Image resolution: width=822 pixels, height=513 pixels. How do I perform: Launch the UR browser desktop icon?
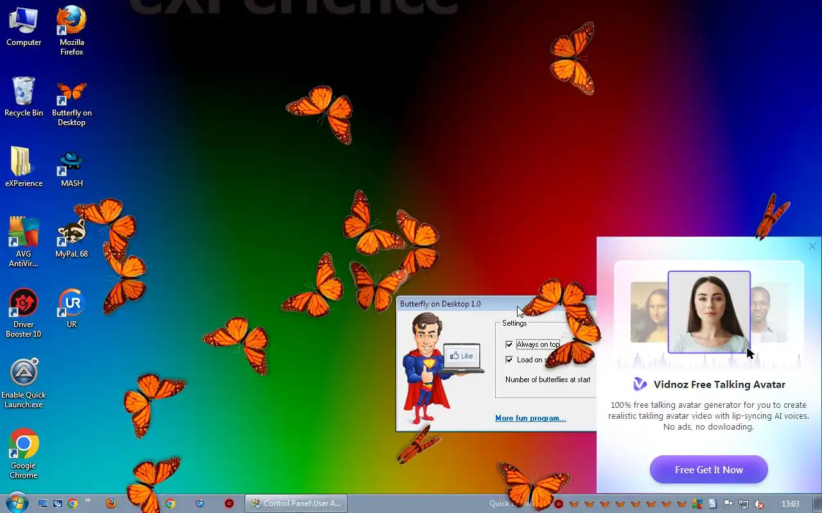tap(72, 309)
